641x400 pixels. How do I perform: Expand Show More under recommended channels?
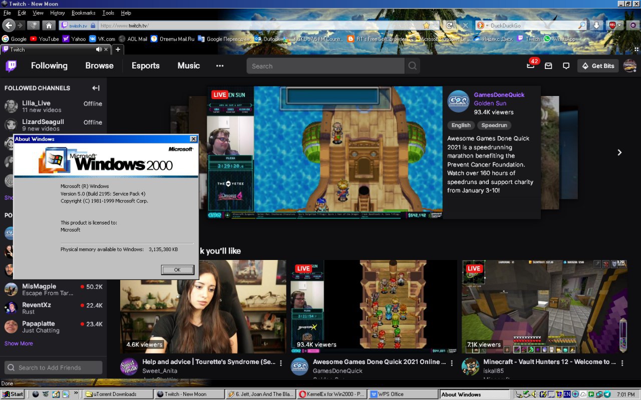point(19,343)
